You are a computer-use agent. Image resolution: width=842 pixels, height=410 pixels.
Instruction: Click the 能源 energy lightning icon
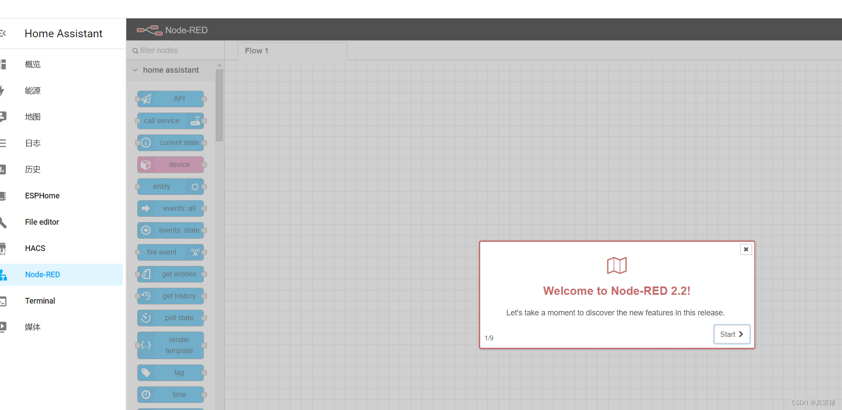click(x=2, y=91)
